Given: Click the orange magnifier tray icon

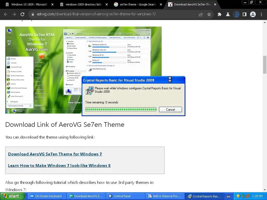Looking at the screenshot, I should (x=248, y=196).
